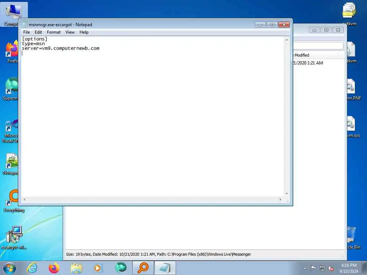The height and width of the screenshot is (275, 367).
Task: Open Windows Explorer from the taskbar
Action: [76, 268]
